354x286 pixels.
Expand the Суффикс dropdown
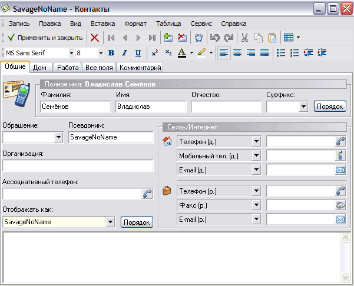(x=304, y=107)
